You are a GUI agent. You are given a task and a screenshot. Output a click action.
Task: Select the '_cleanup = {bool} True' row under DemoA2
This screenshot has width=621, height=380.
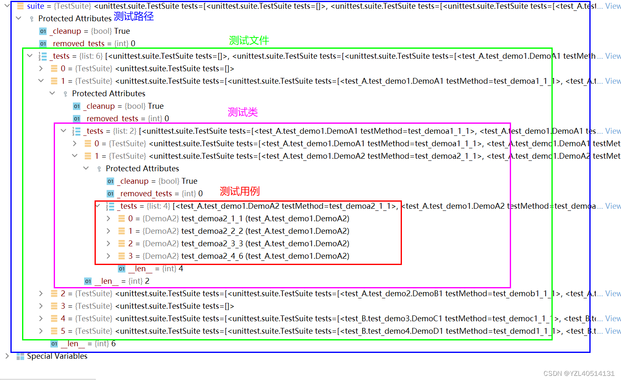click(157, 181)
